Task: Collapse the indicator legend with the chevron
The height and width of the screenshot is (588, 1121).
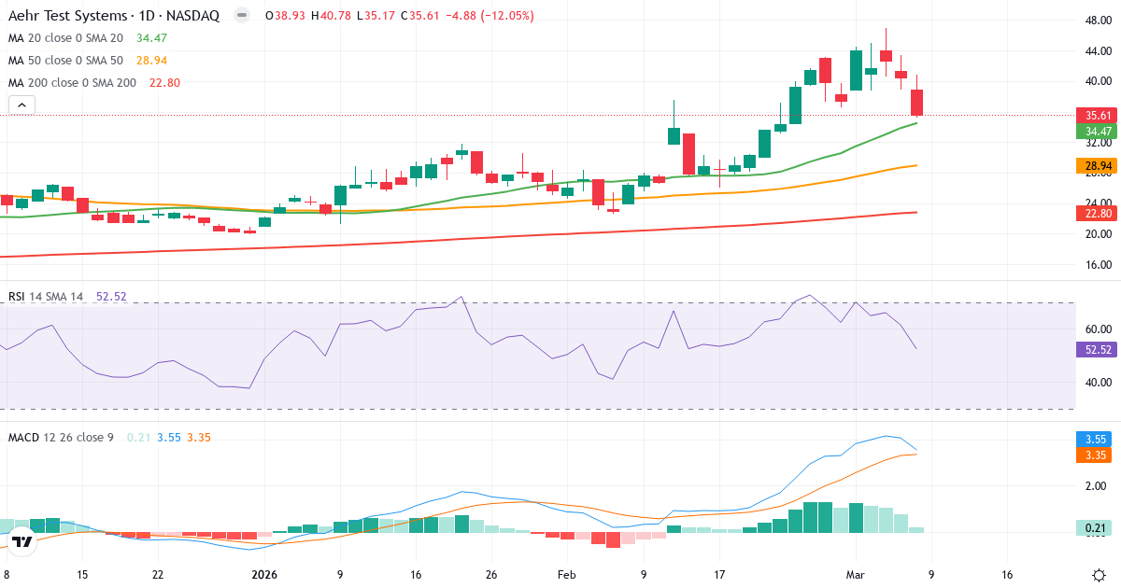Action: click(21, 105)
